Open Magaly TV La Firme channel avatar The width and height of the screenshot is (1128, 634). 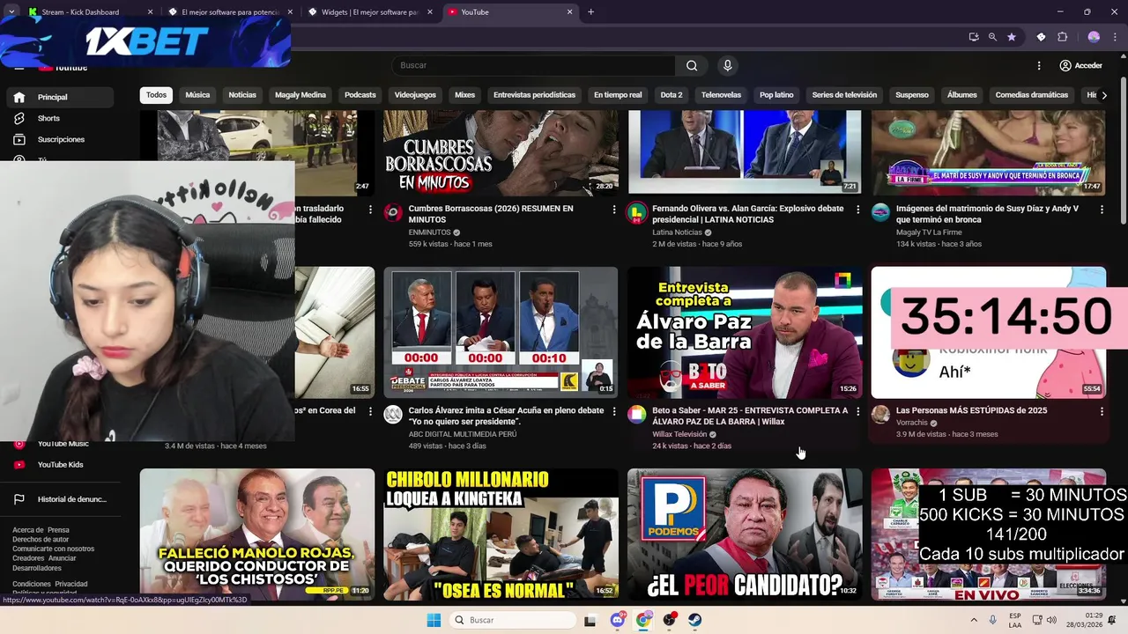(x=880, y=212)
